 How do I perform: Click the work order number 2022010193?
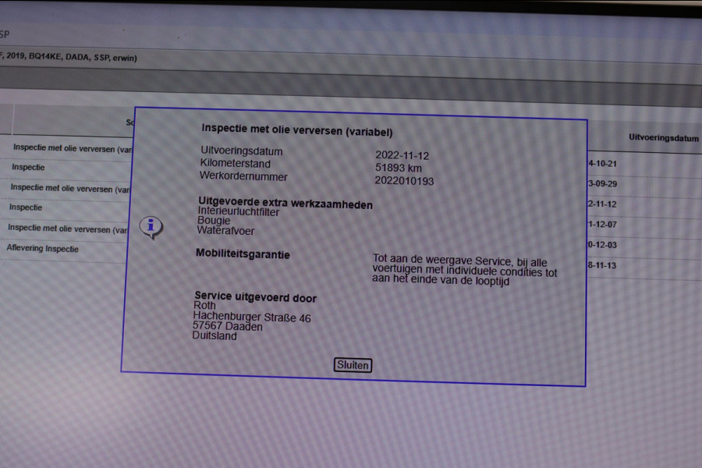point(404,181)
